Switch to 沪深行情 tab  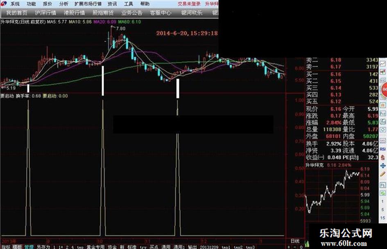click(x=45, y=13)
